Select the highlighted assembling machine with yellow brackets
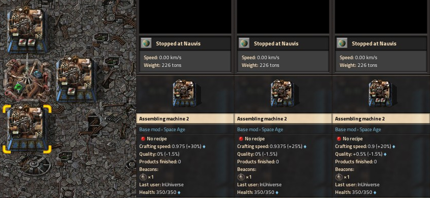Screen dimensions: 430x198 point(27,129)
